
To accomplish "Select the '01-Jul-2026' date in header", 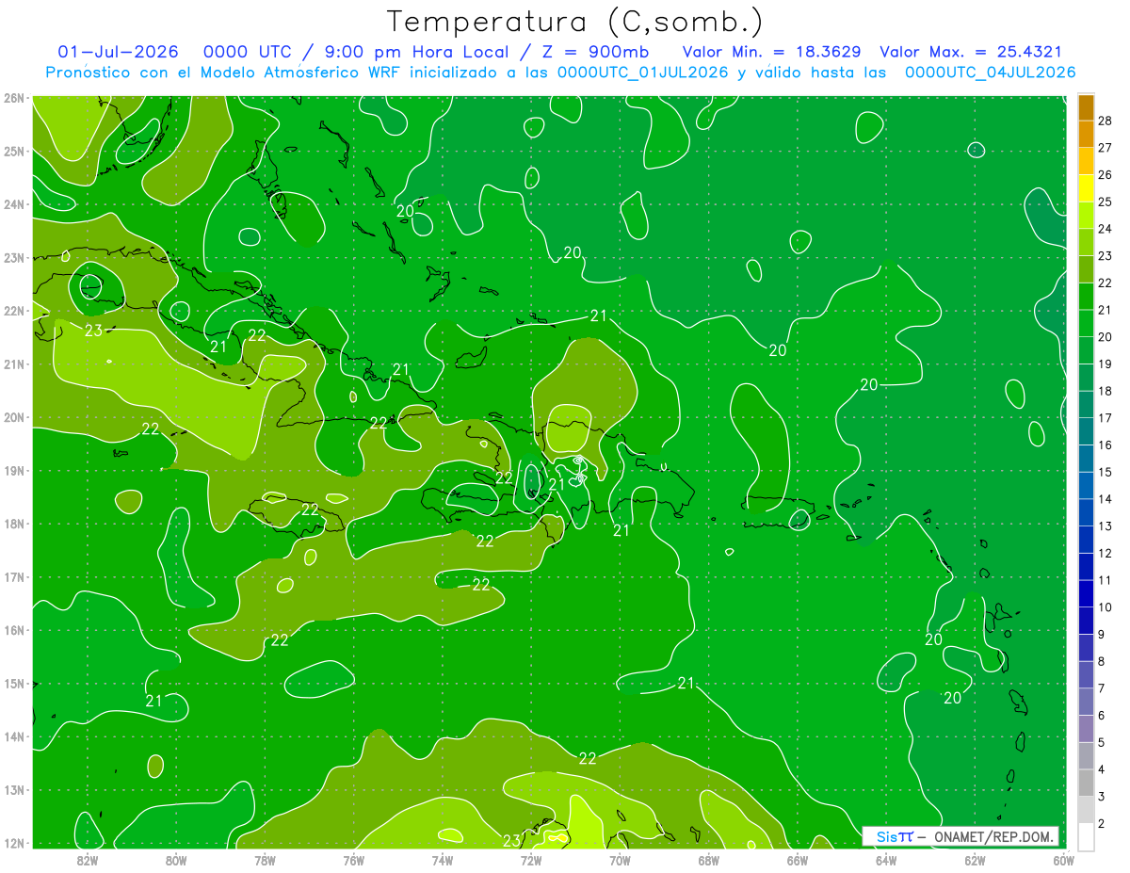I will pyautogui.click(x=117, y=52).
